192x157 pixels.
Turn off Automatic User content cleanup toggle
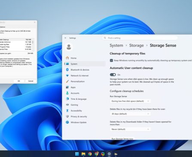click(113, 75)
